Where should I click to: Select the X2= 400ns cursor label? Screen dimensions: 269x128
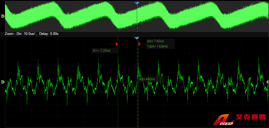(145, 79)
